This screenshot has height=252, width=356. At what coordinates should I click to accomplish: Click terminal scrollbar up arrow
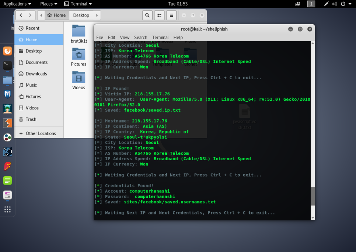tap(313, 43)
